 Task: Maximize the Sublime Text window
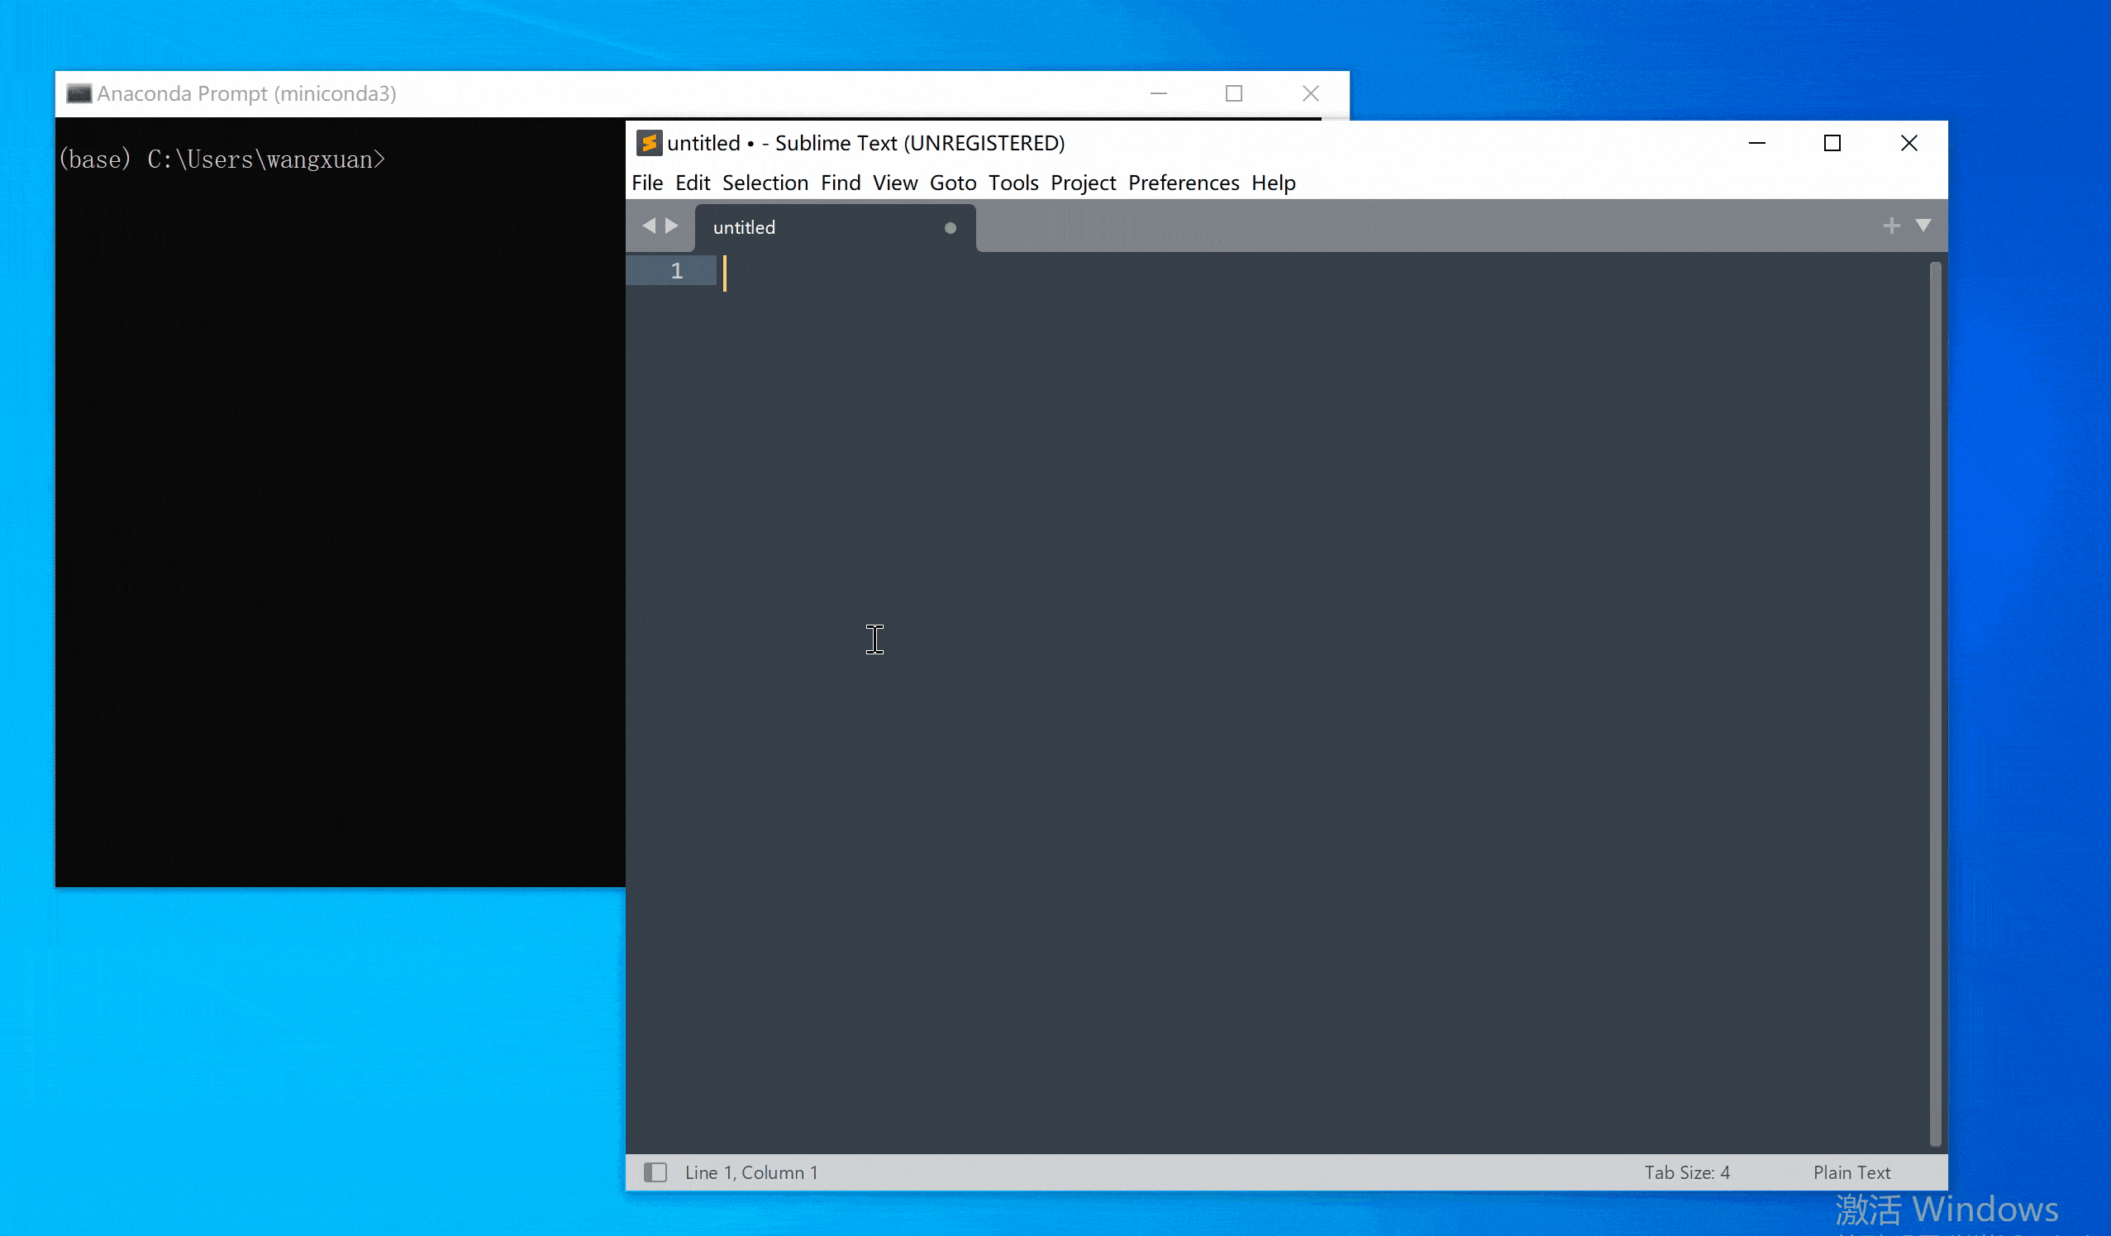point(1832,143)
